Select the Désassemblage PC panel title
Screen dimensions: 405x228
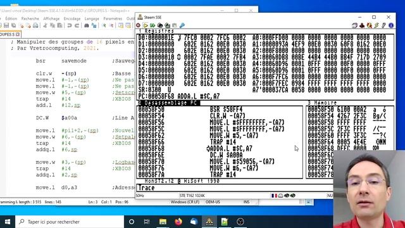point(168,103)
